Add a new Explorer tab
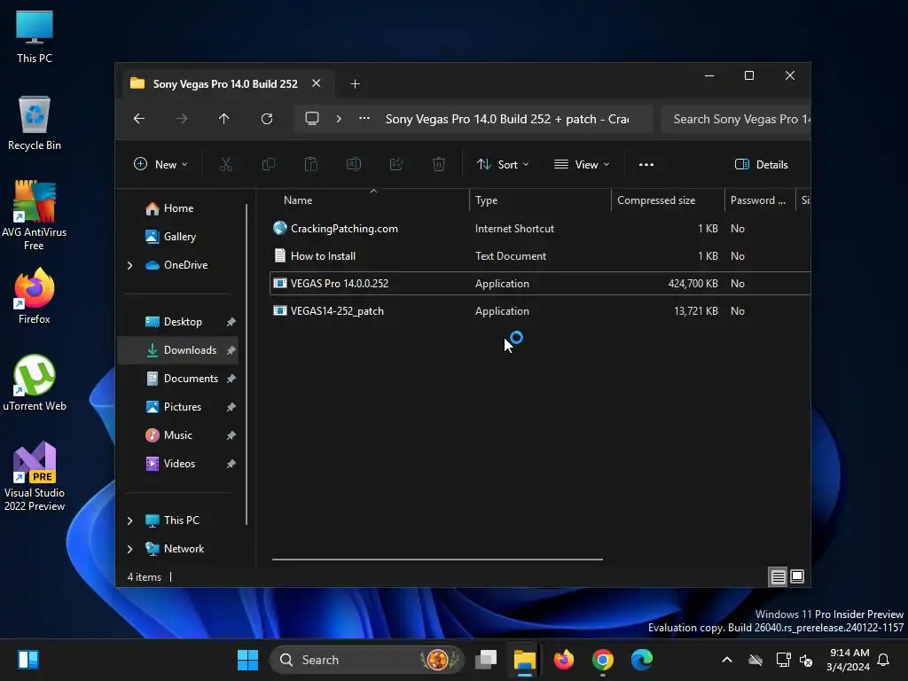The height and width of the screenshot is (681, 908). coord(355,84)
